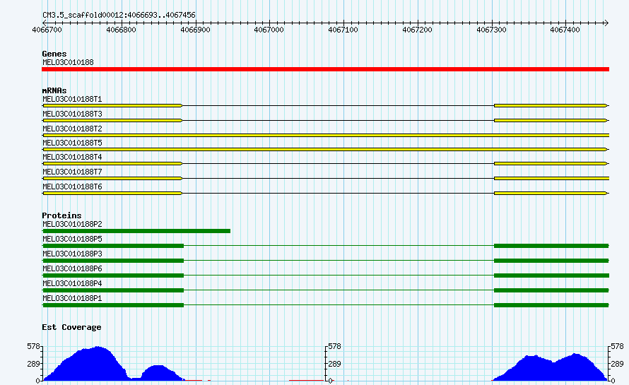Click the first green segment of MELO3C010188P4

[113, 290]
